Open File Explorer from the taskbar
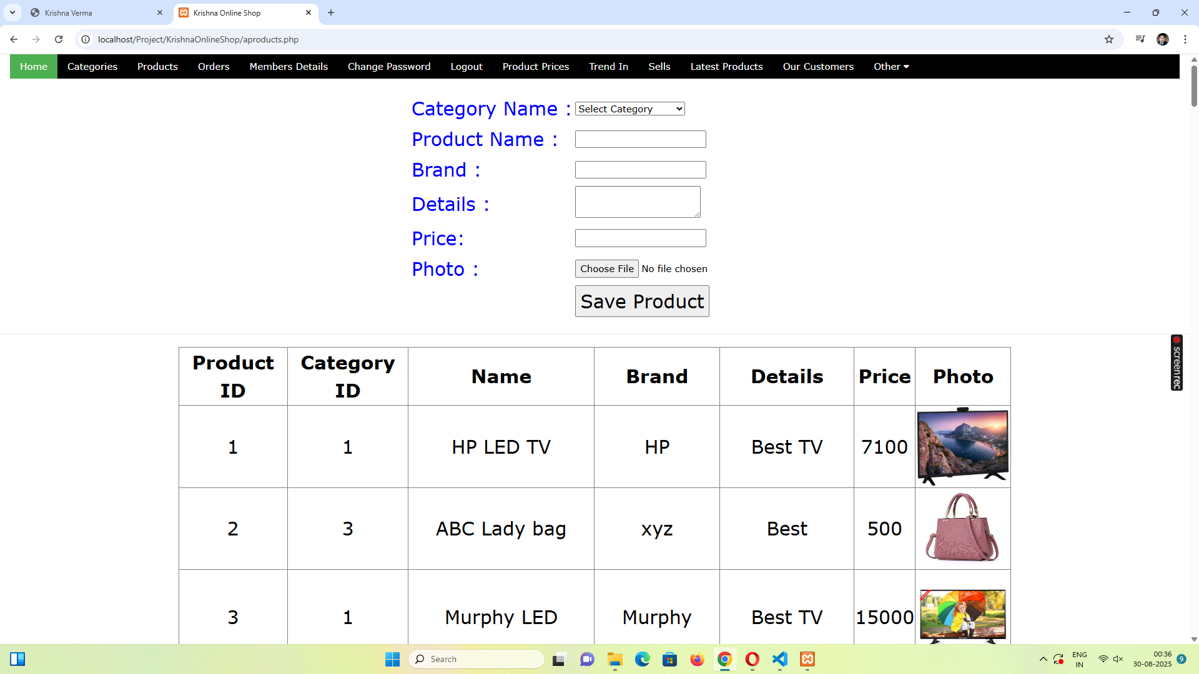The image size is (1199, 674). click(615, 659)
